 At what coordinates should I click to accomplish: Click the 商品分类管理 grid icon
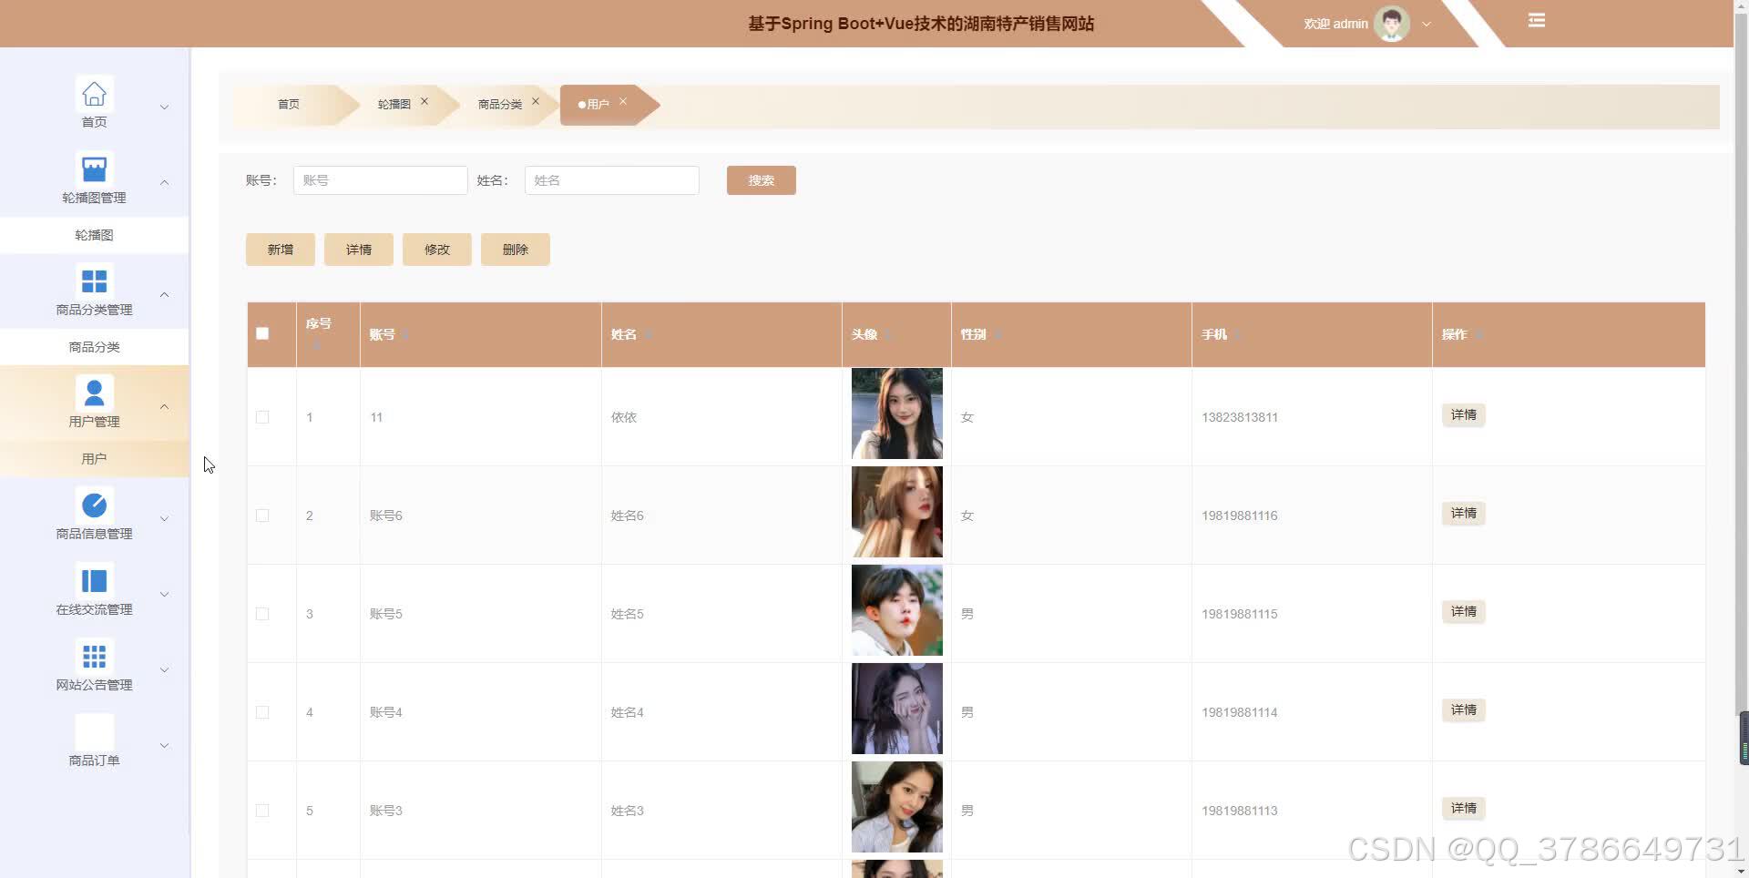[x=94, y=281]
